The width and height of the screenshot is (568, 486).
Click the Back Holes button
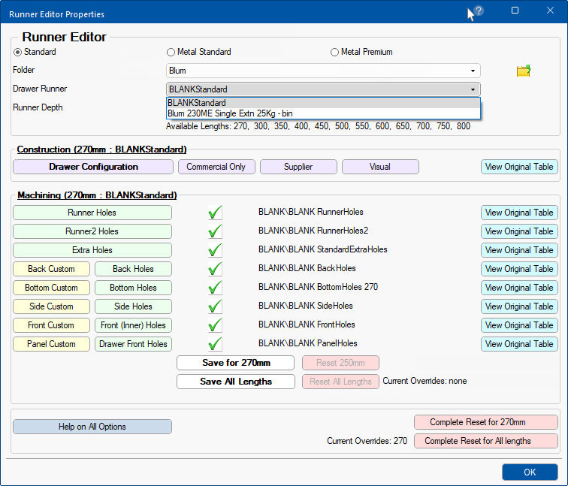click(x=133, y=269)
